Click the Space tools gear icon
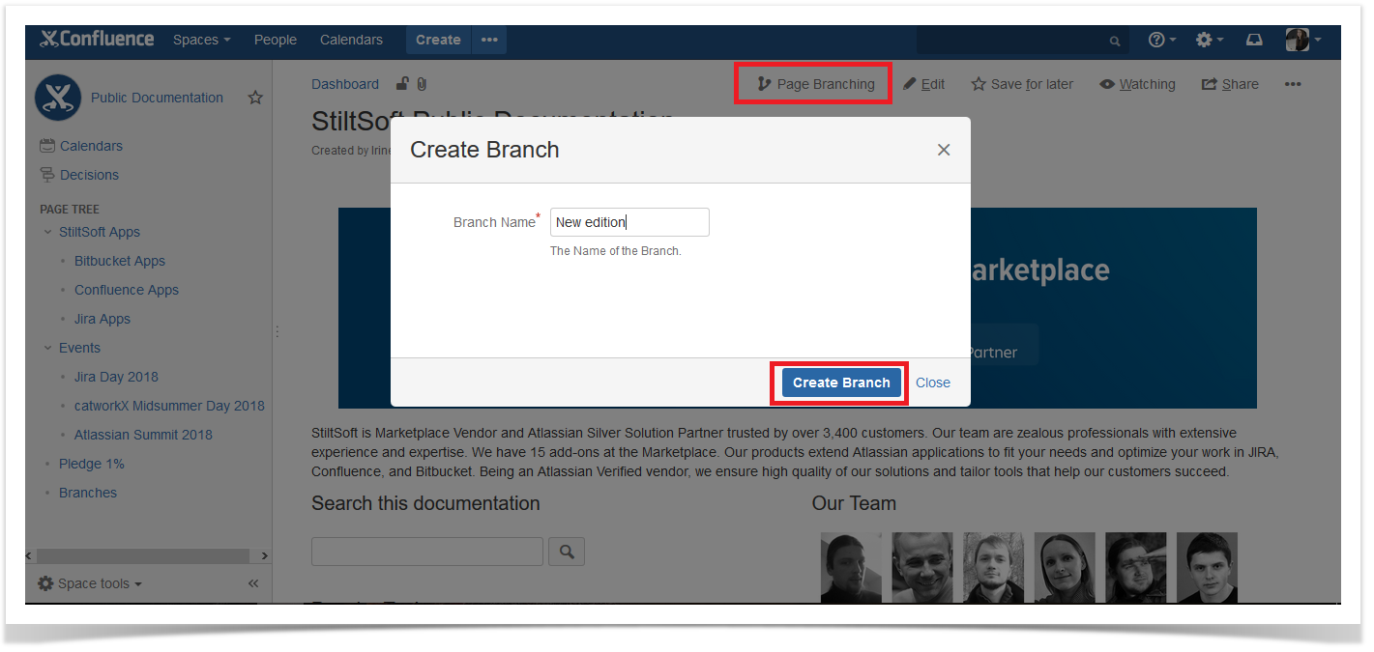The width and height of the screenshot is (1374, 652). [x=45, y=583]
